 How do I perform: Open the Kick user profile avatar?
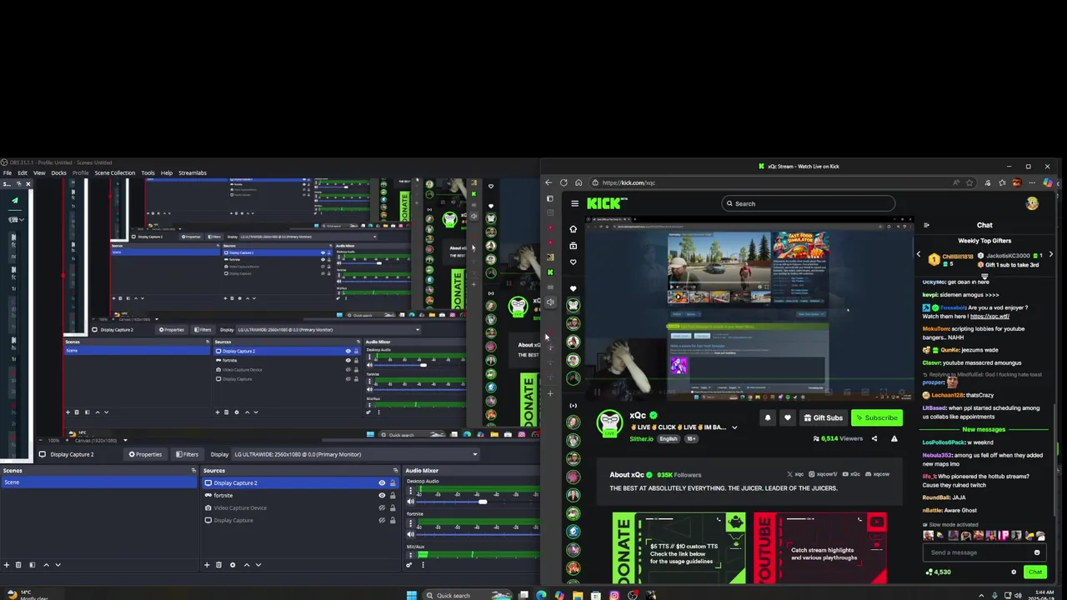(x=1032, y=203)
